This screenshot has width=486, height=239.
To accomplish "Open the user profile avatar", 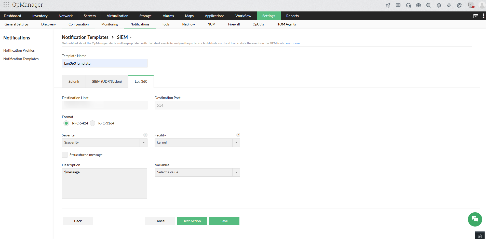I will 482,5.
